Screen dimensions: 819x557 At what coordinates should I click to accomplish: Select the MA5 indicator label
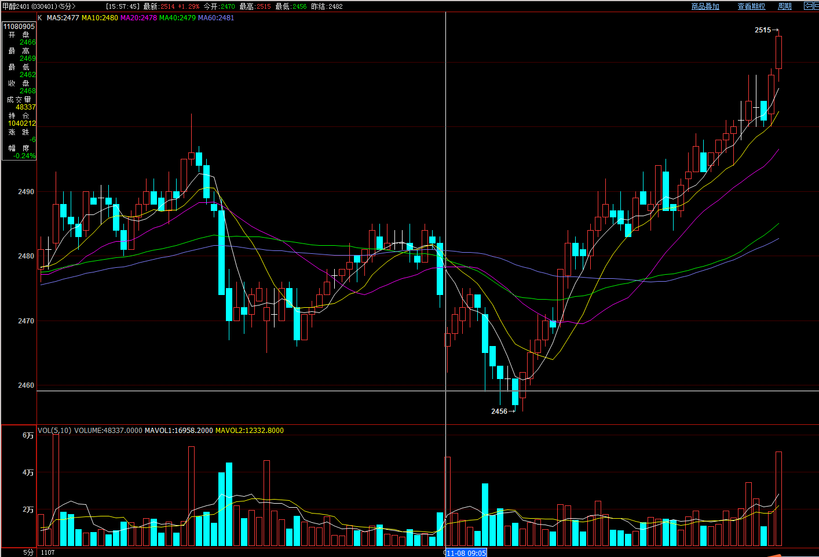click(x=63, y=18)
